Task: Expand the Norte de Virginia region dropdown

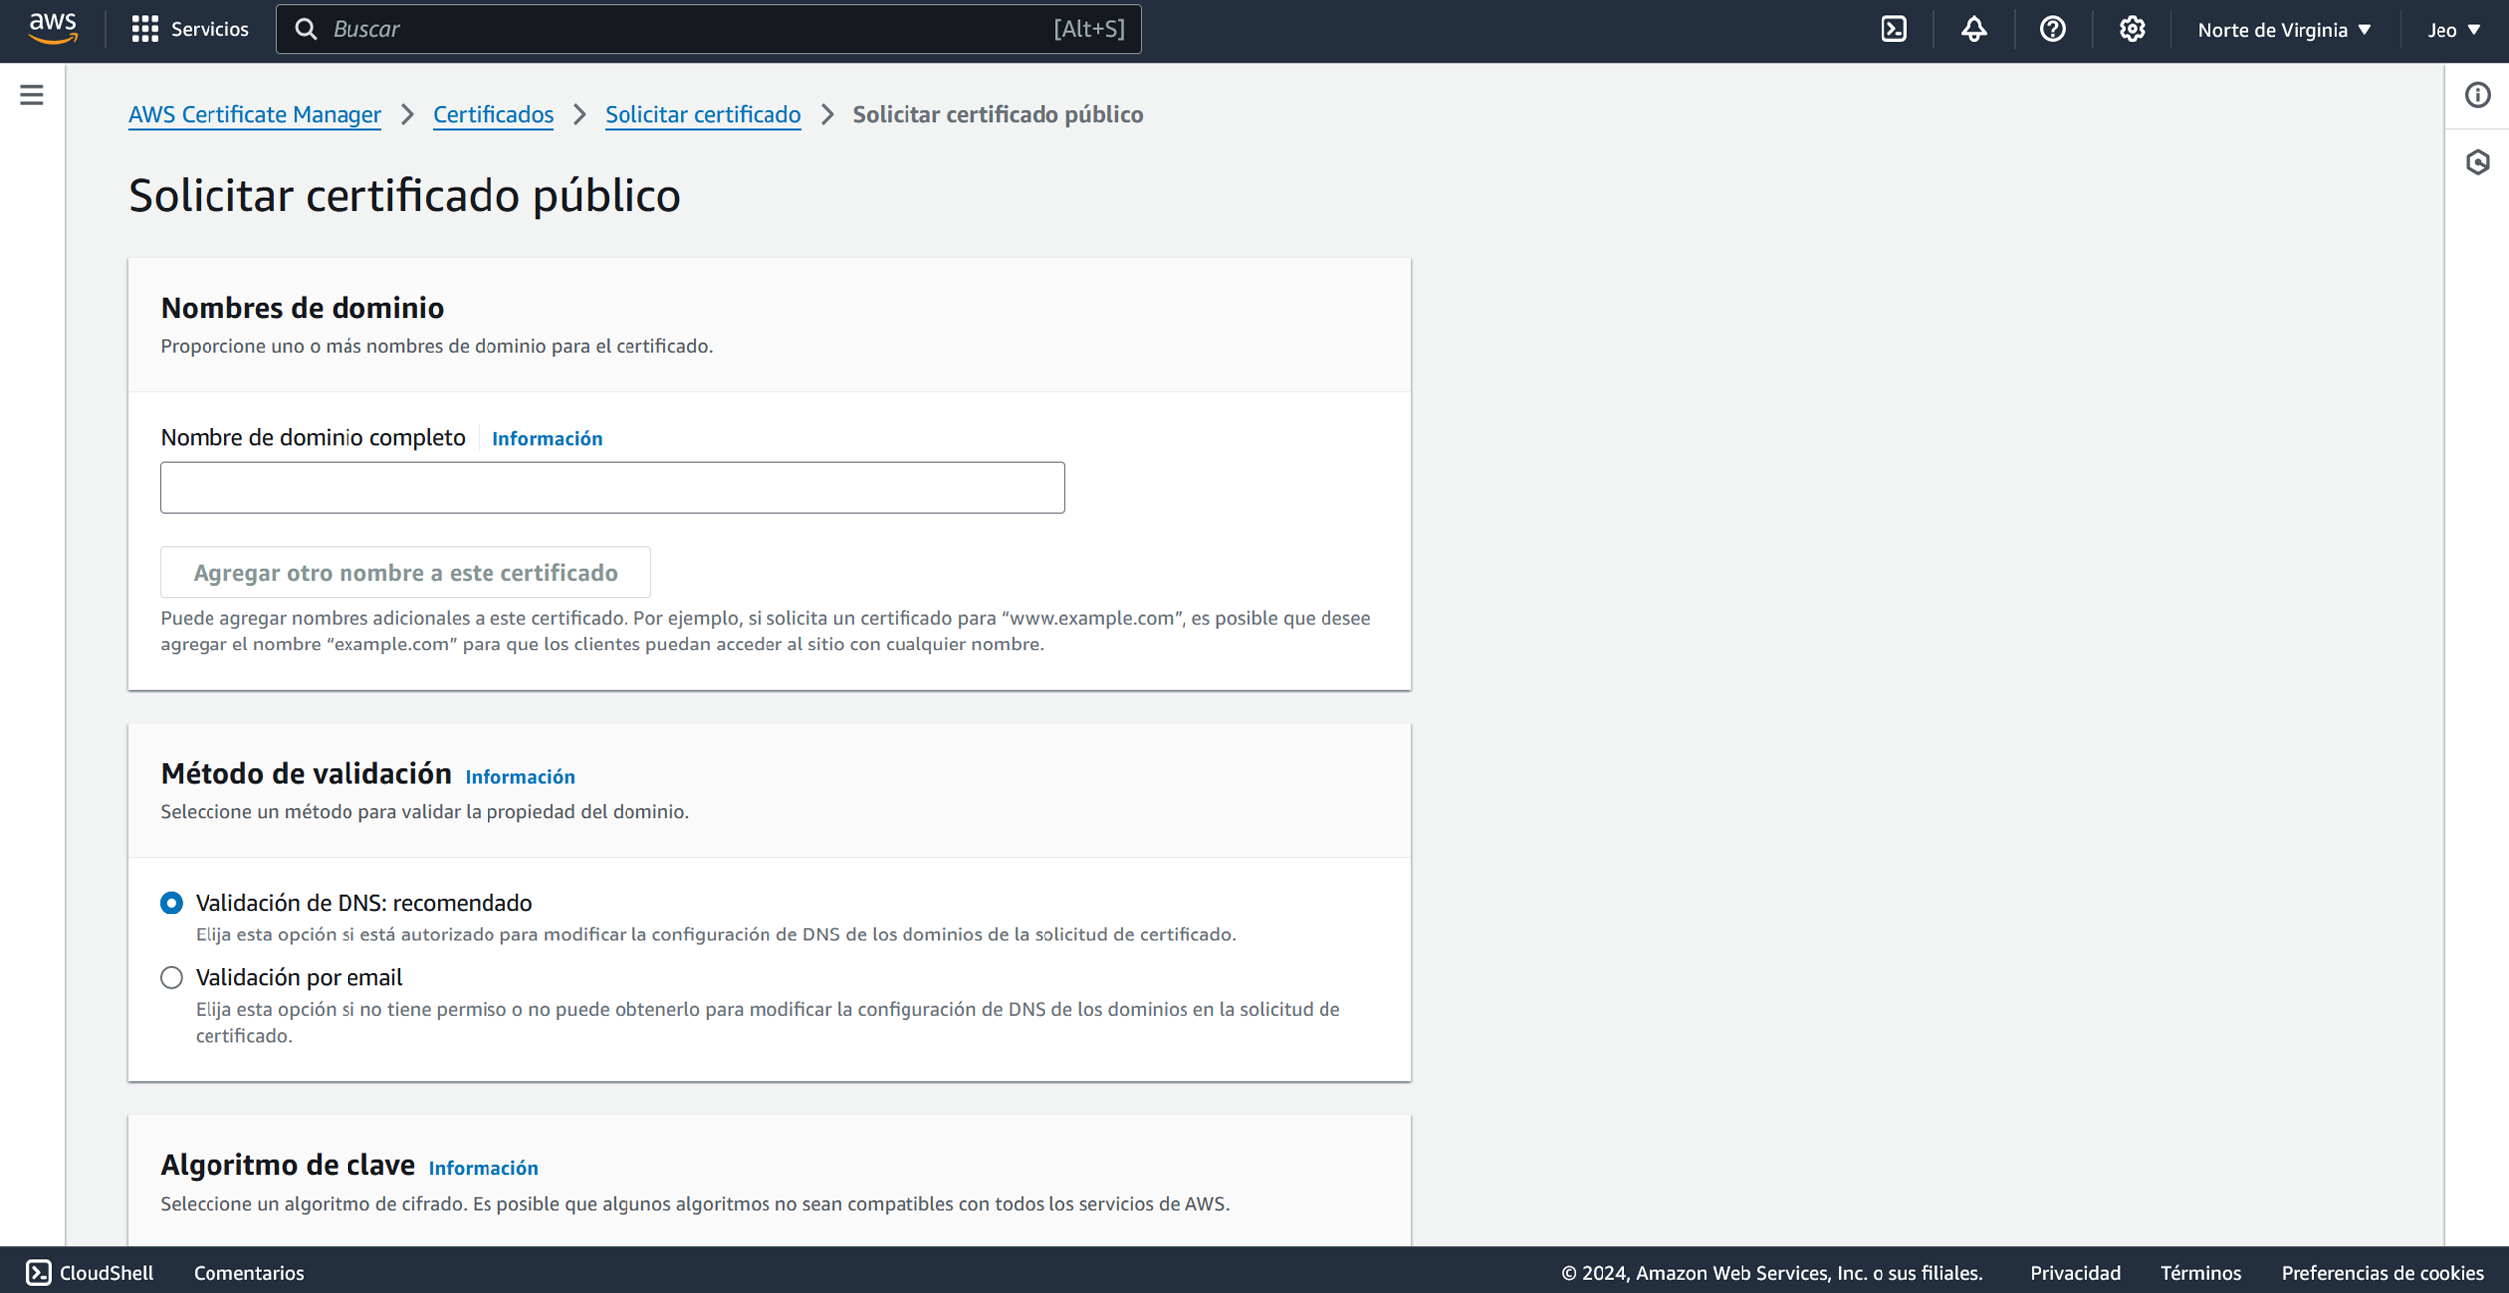Action: 2284,29
